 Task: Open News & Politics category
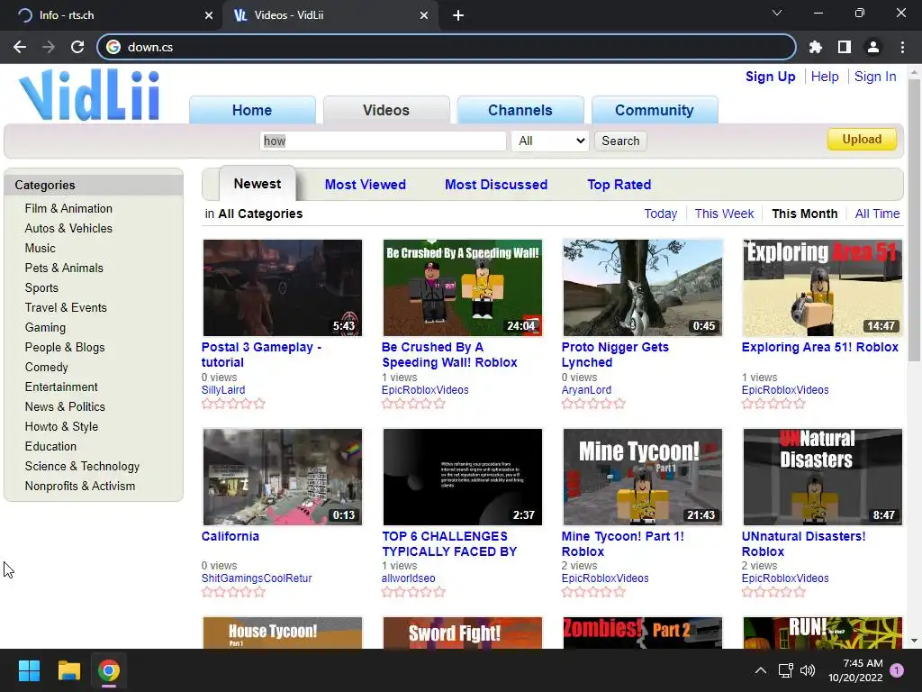point(65,406)
